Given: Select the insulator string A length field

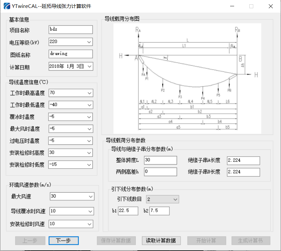Looking at the screenshot, I should point(243,160).
